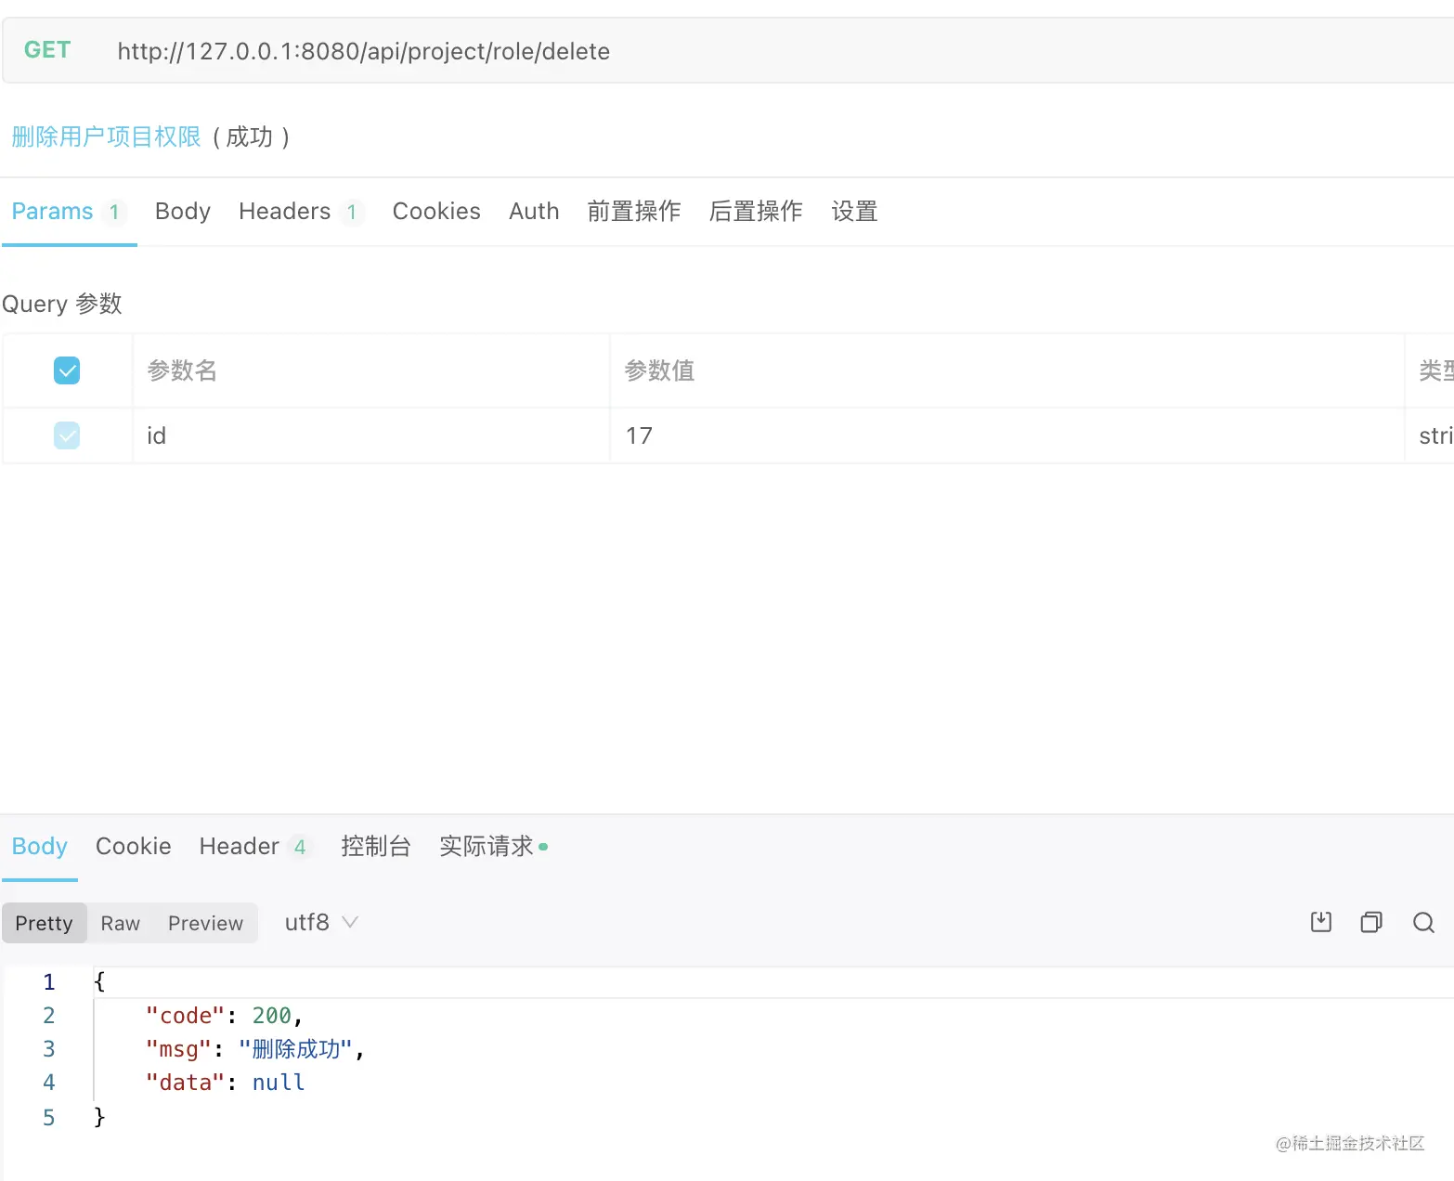Save the response to a file
1454x1181 pixels.
coord(1320,922)
